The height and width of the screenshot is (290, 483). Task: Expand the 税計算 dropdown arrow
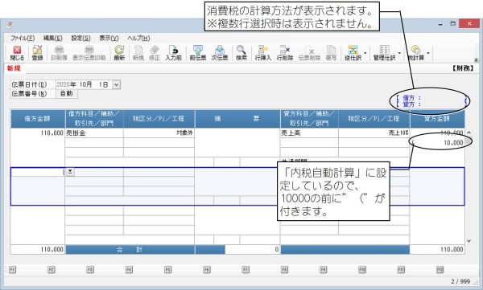pyautogui.click(x=428, y=53)
